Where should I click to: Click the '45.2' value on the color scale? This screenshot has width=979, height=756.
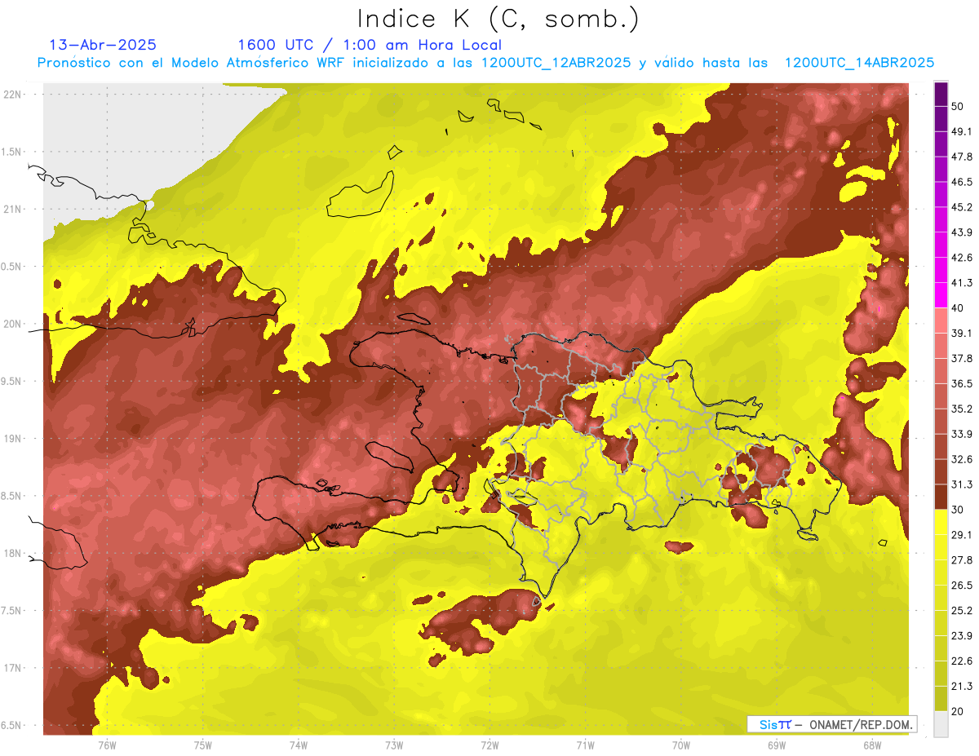tap(961, 207)
